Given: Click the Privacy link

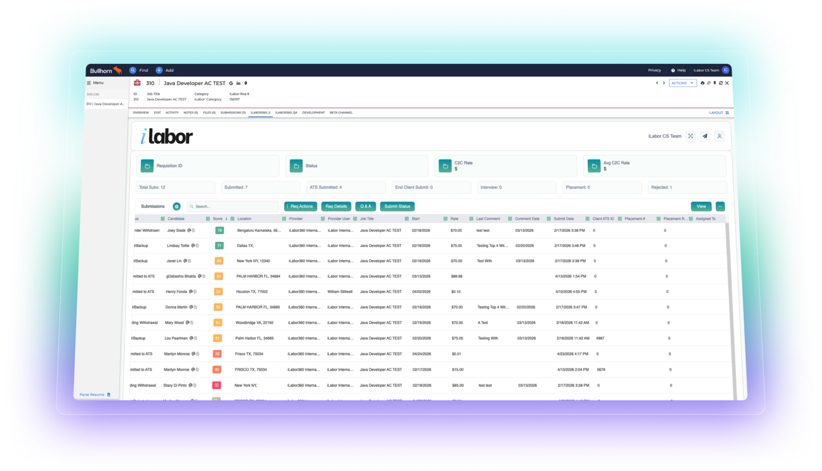Looking at the screenshot, I should coord(654,70).
